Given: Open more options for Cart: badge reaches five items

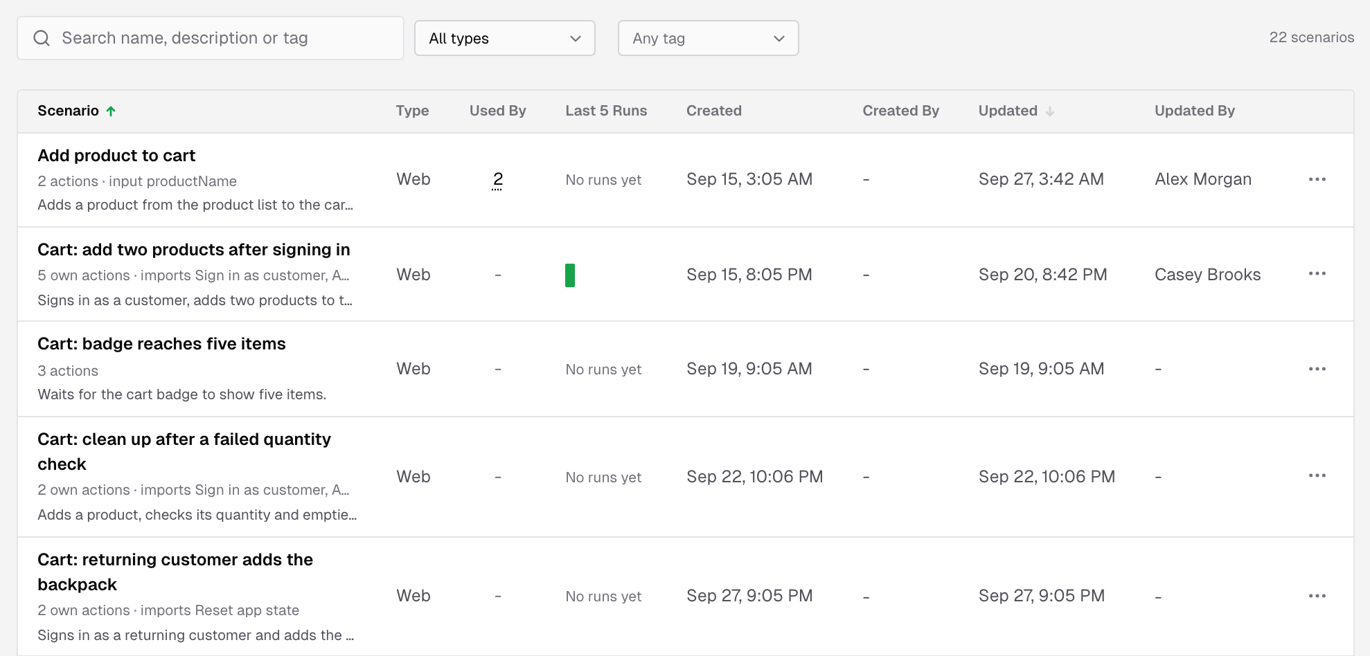Looking at the screenshot, I should [1317, 369].
